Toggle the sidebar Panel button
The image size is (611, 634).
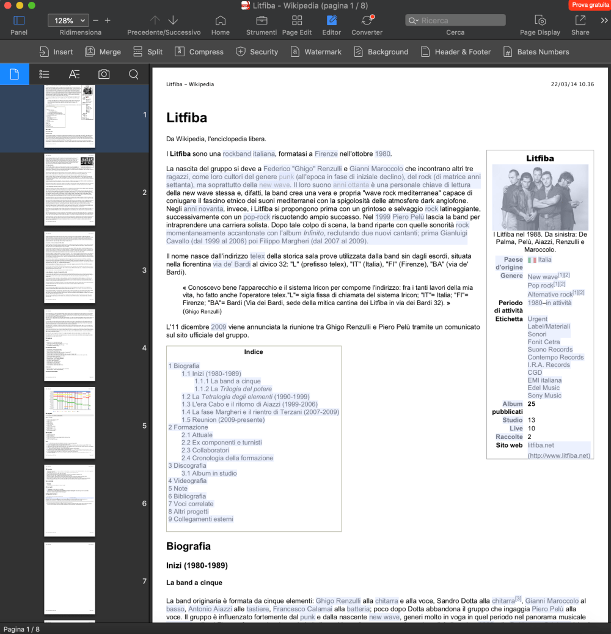point(19,21)
